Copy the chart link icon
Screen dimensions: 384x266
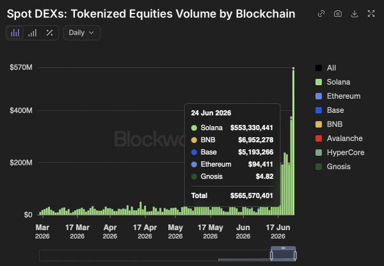(x=321, y=13)
